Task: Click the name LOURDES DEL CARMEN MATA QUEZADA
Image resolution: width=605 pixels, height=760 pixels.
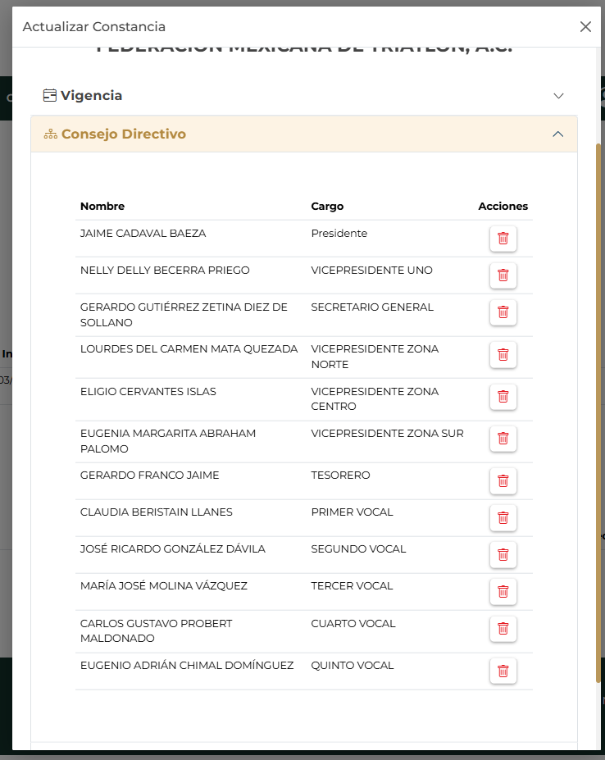Action: (x=189, y=349)
